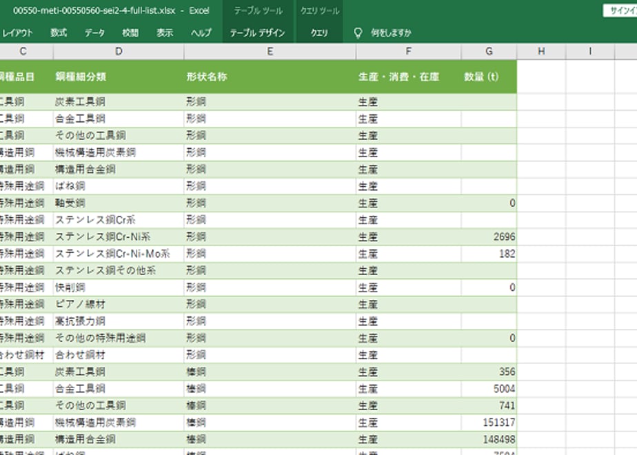This screenshot has height=455, width=637.
Task: Select the ばね鋼 cell with 形鋼 shape
Action: tap(119, 186)
